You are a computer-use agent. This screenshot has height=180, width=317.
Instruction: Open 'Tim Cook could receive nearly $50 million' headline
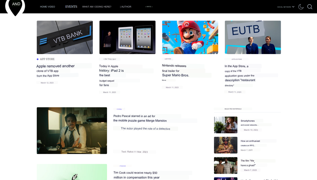[137, 175]
